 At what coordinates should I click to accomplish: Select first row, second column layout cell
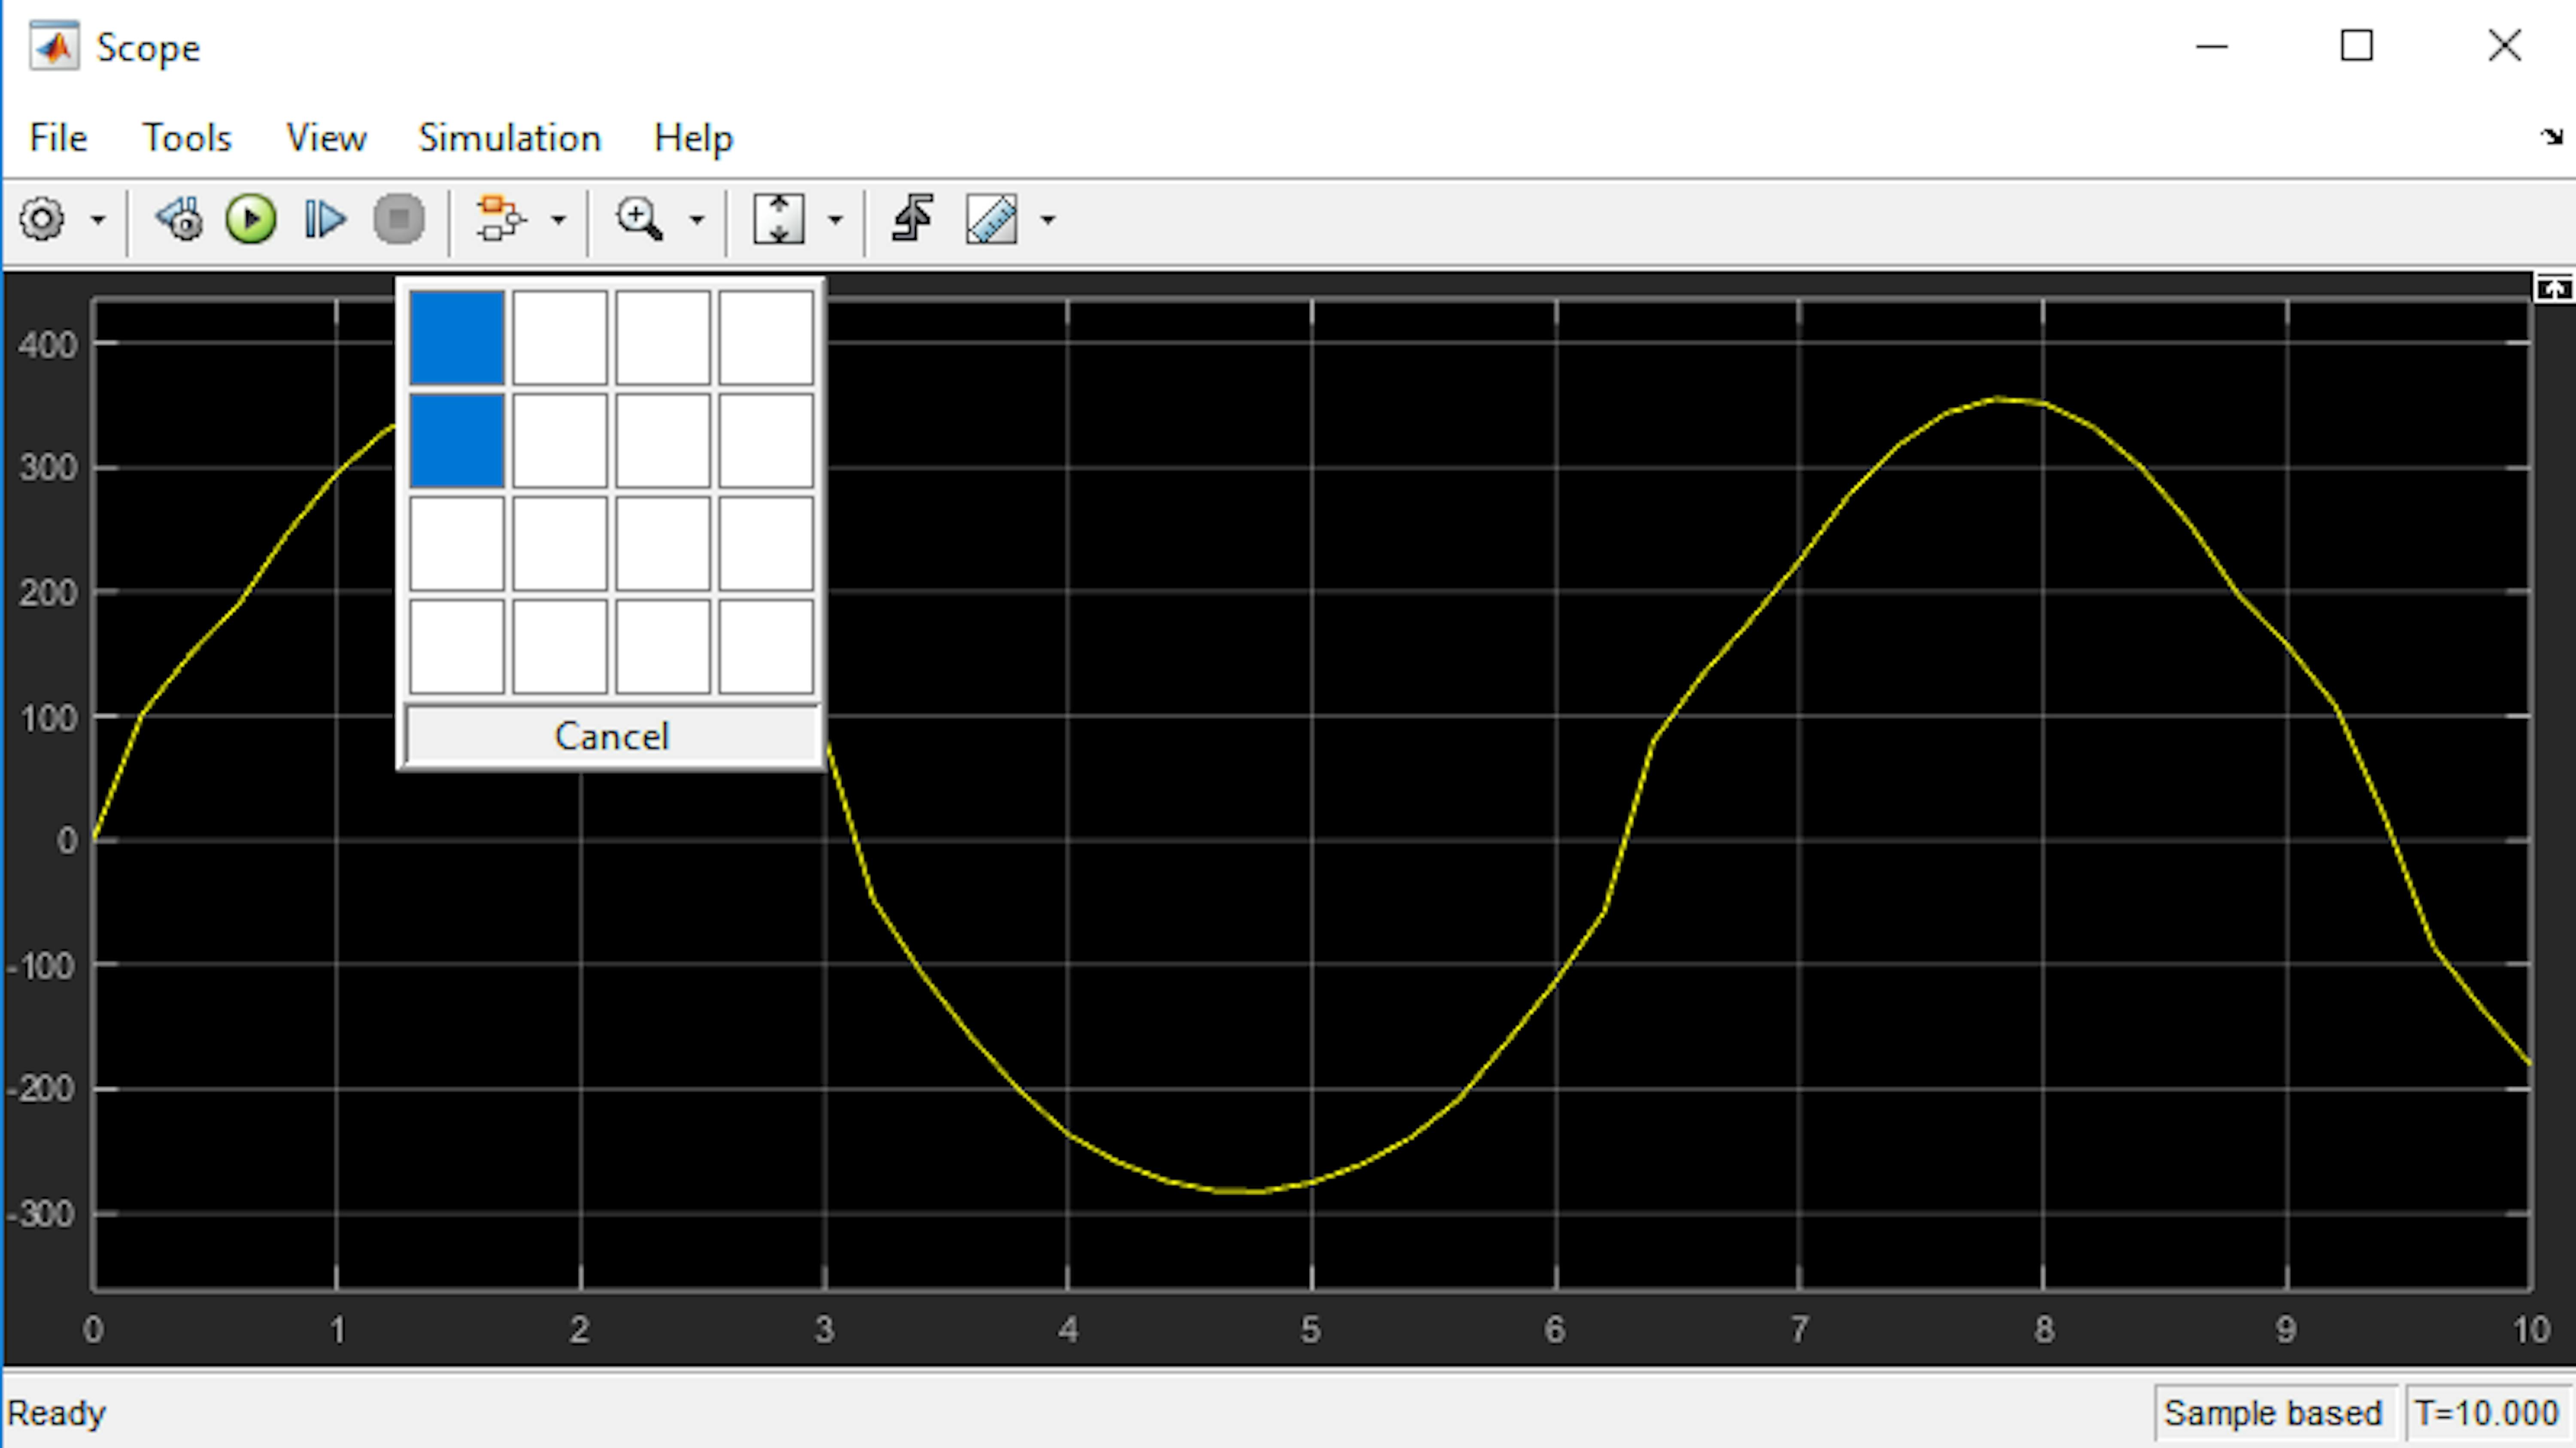tap(560, 338)
